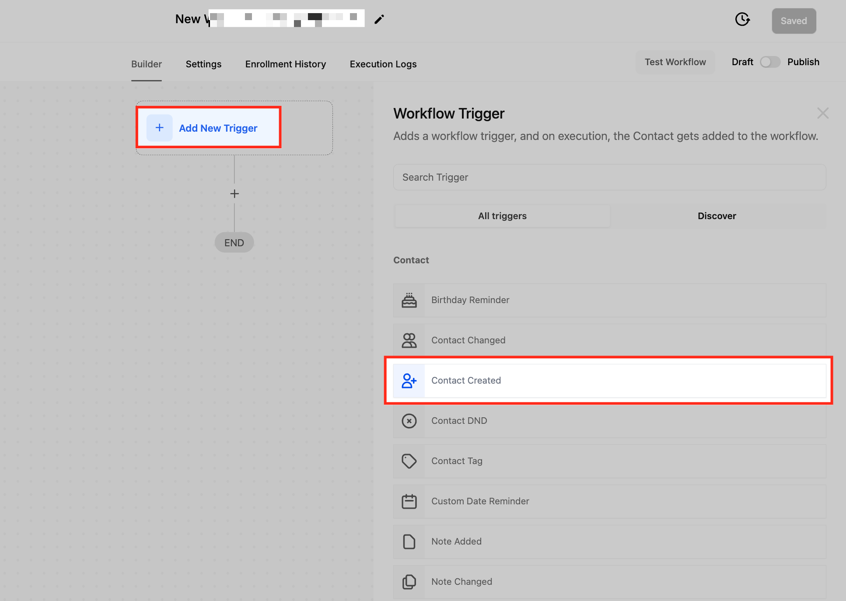Open the Settings tab
Image resolution: width=846 pixels, height=601 pixels.
coord(203,64)
